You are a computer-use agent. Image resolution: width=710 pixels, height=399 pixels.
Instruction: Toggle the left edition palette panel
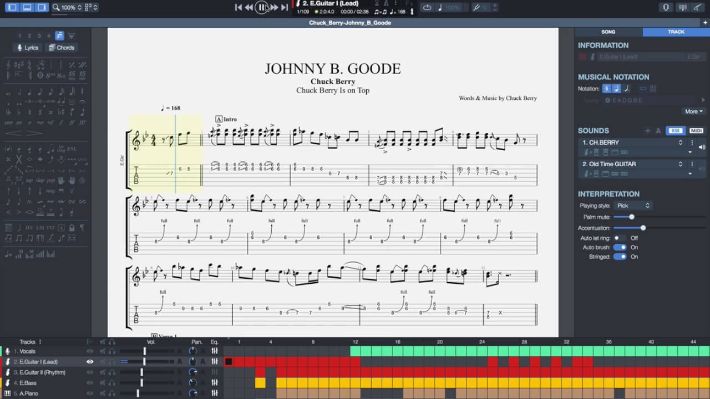click(12, 7)
